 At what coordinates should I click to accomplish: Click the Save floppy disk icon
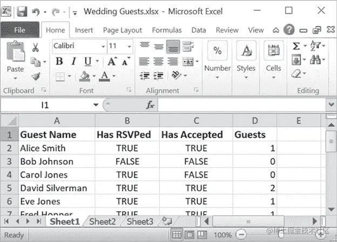pos(22,11)
